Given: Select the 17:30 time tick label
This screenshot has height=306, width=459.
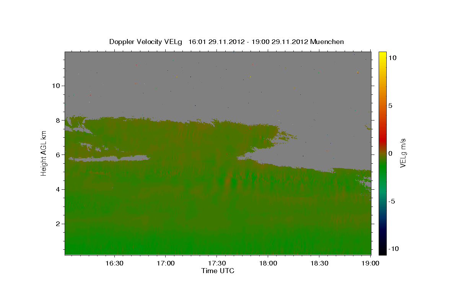Looking at the screenshot, I should [x=216, y=264].
